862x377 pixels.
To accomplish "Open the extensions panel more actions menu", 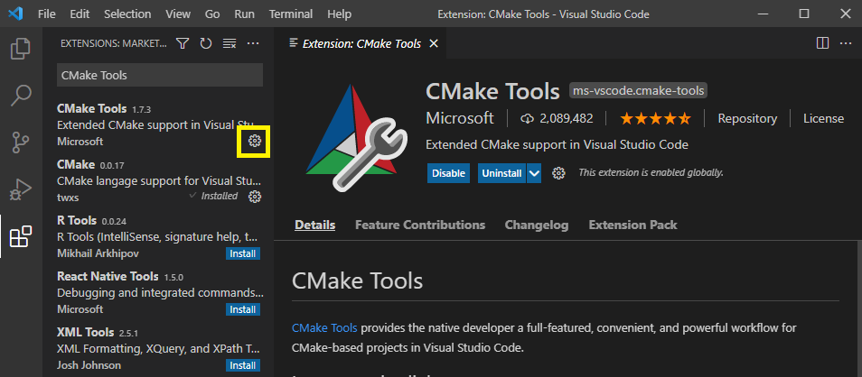I will 253,43.
